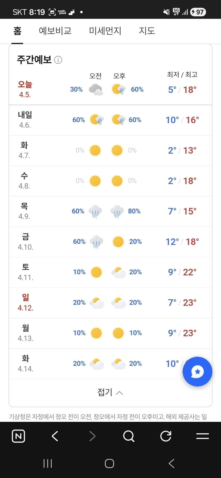
Task: Tap the 일 4.12. forecast row
Action: pyautogui.click(x=110, y=303)
